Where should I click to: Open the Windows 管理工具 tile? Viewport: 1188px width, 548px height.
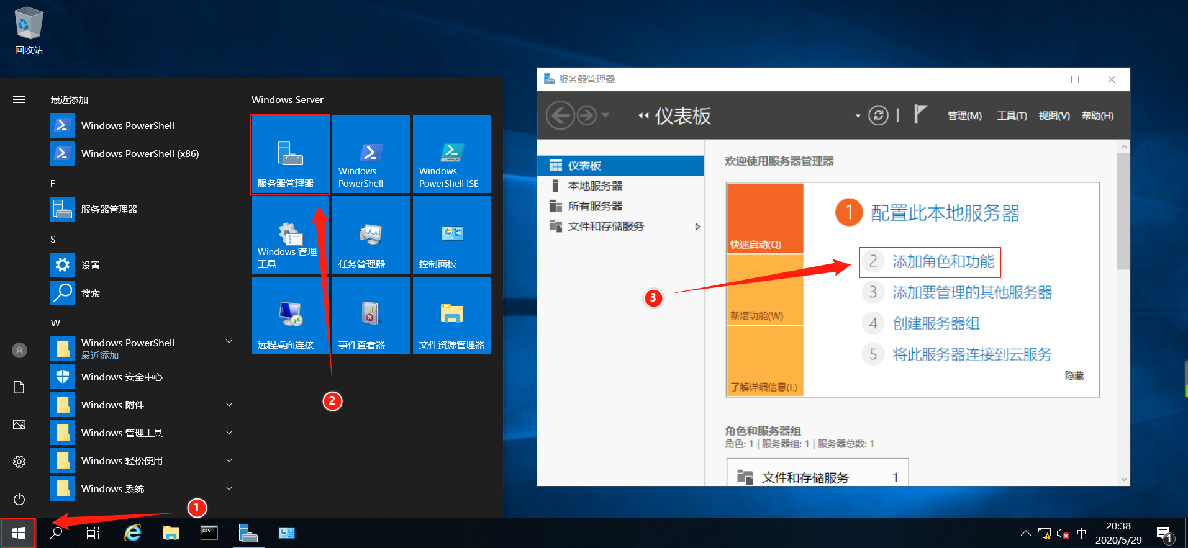[x=290, y=235]
